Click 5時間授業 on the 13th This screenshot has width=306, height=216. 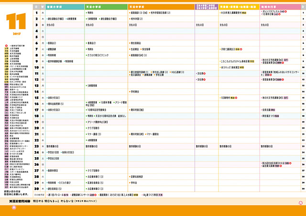tap(91, 86)
